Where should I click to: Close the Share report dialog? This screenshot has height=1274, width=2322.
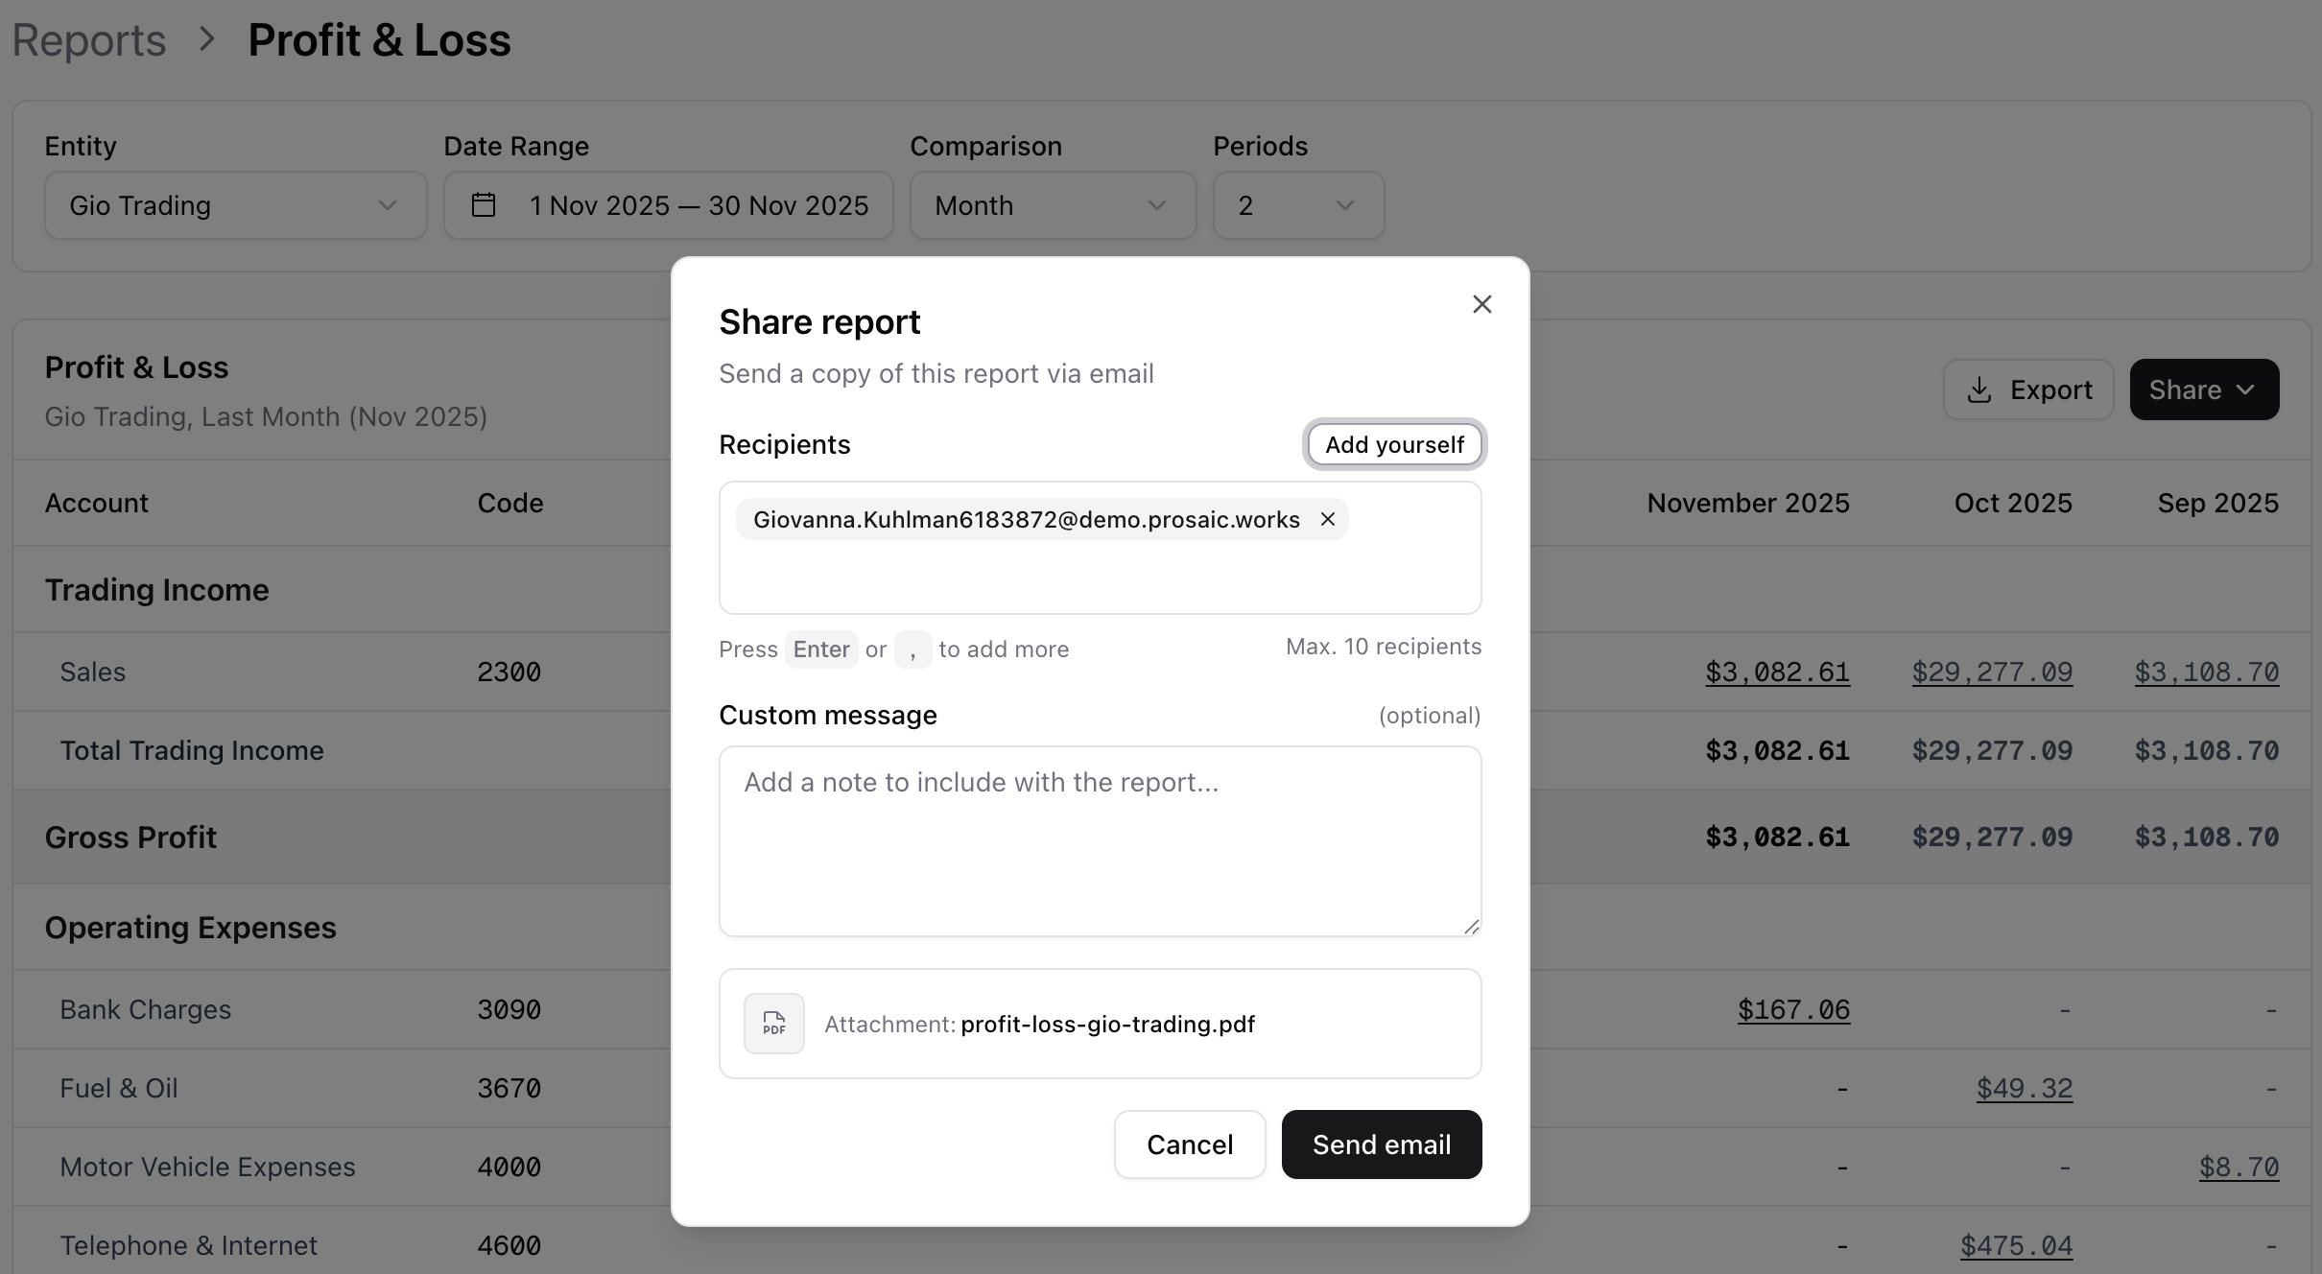point(1481,304)
